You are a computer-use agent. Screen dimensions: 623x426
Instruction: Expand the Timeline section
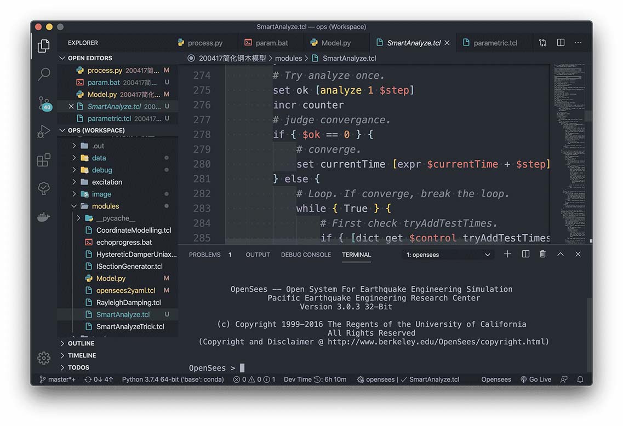point(118,355)
